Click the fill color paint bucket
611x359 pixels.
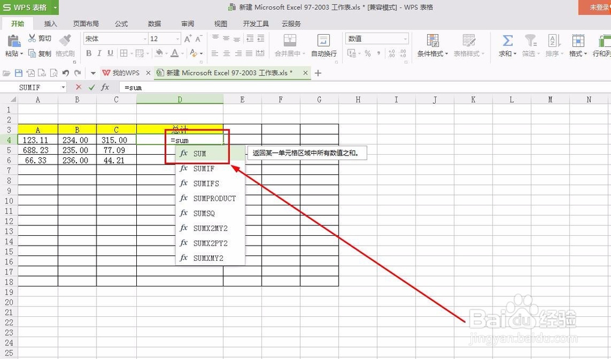159,53
